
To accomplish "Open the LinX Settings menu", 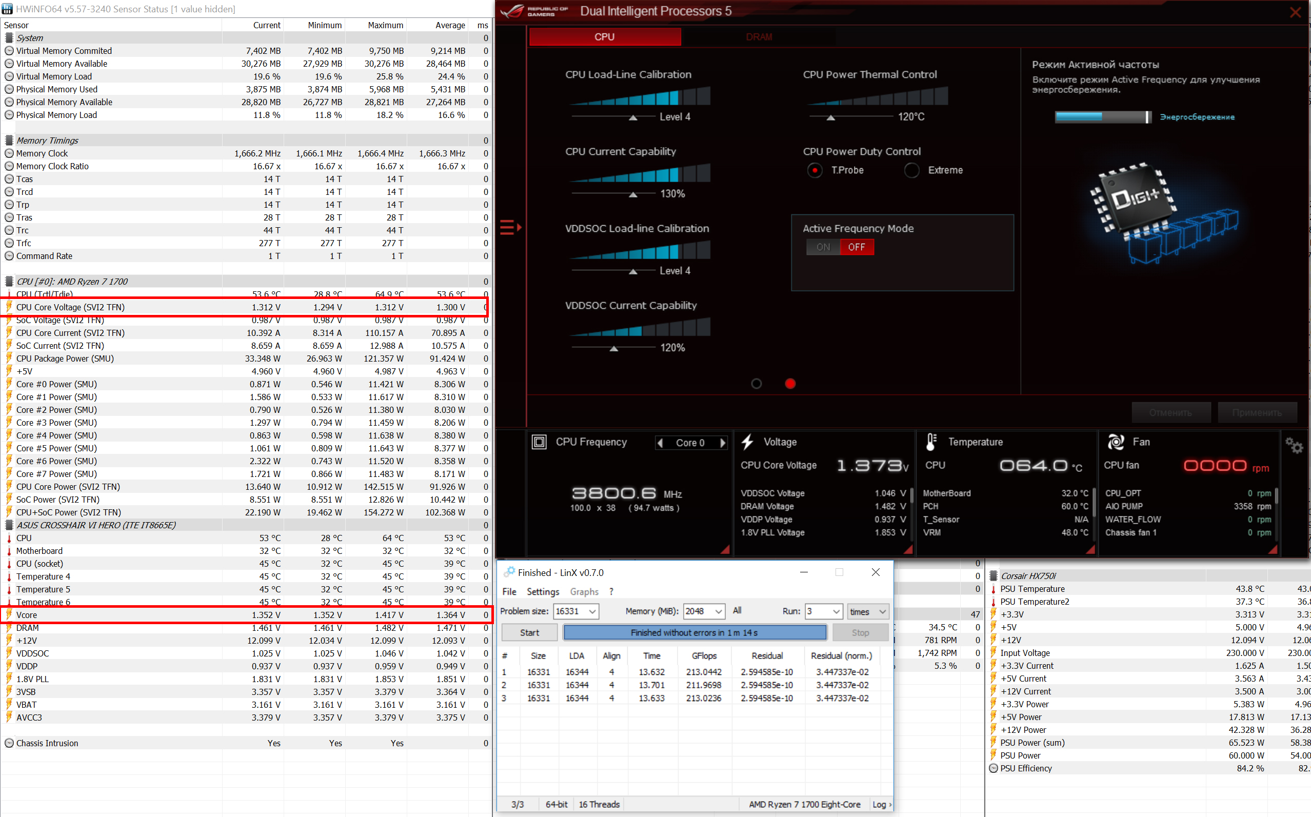I will [543, 592].
